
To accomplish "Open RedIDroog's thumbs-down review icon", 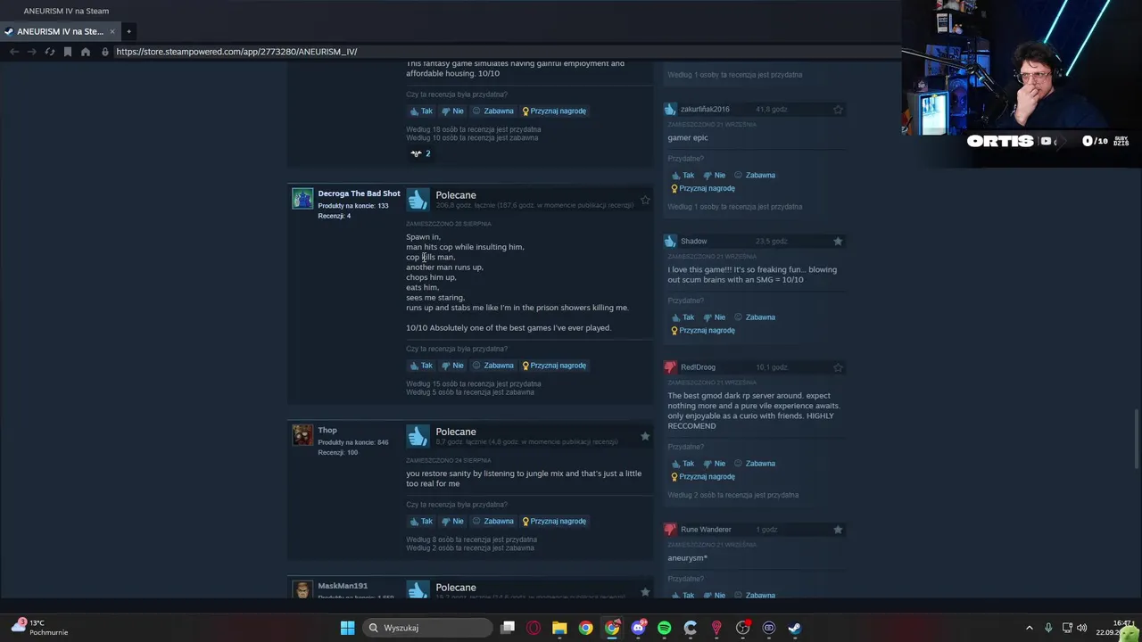I will coord(670,366).
